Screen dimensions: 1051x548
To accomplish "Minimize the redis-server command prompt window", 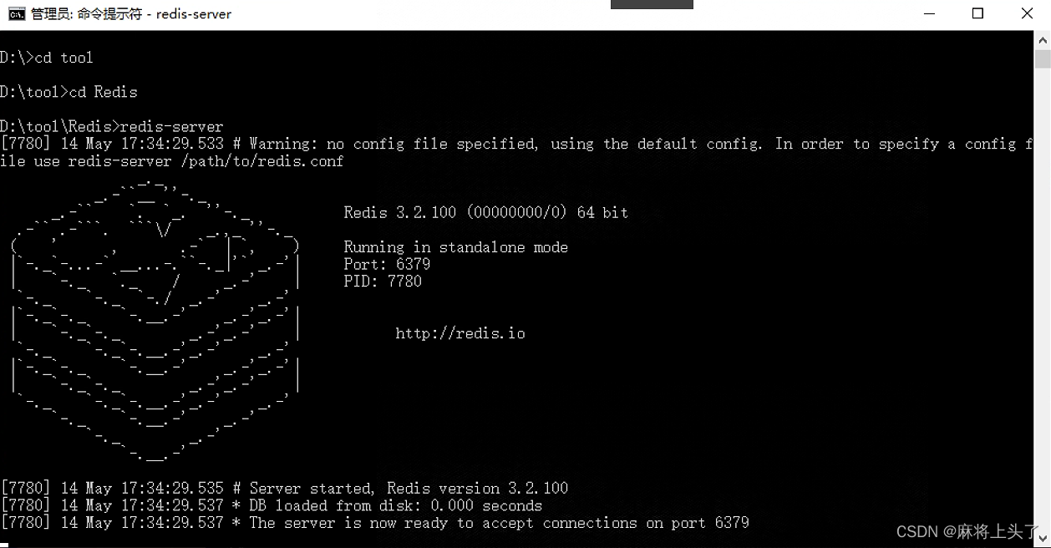I will coord(929,13).
